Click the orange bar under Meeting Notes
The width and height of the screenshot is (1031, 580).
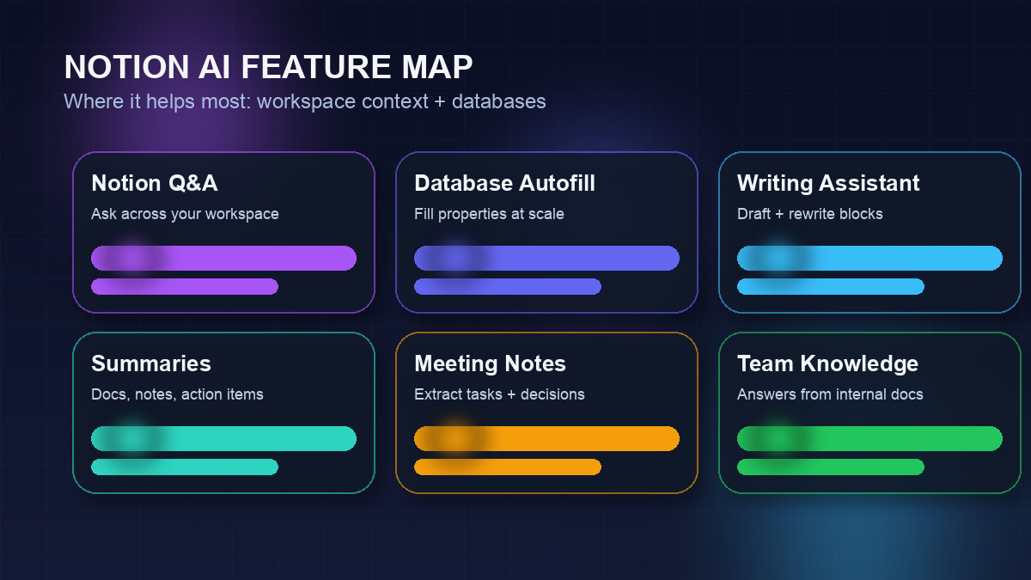coord(546,438)
